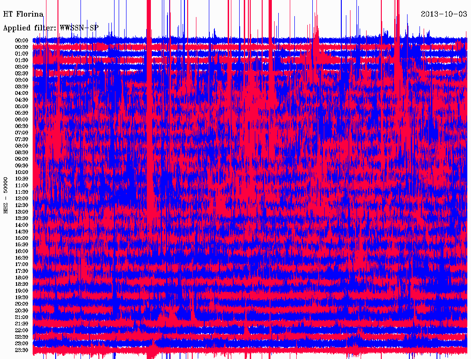Select the 17:30 time label
Screen dimensions: 471x359
pyautogui.click(x=22, y=271)
